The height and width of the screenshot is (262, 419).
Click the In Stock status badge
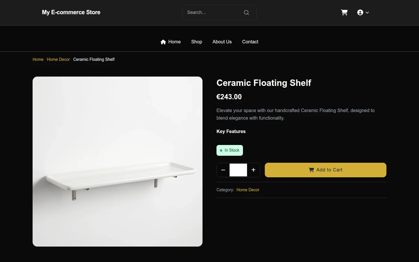(x=230, y=150)
